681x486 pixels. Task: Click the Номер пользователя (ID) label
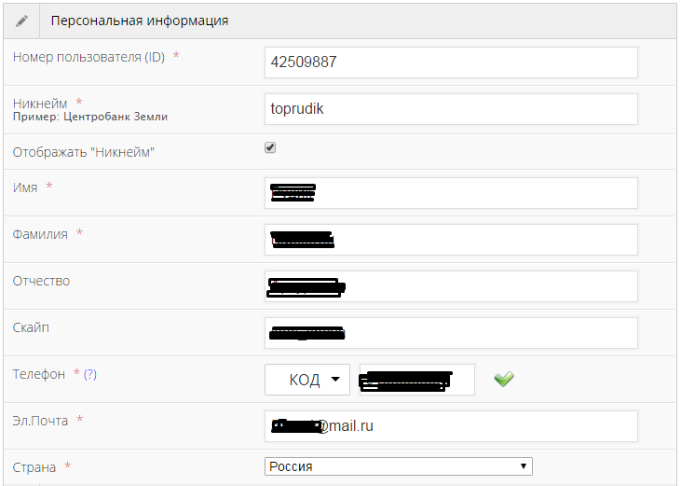point(89,57)
